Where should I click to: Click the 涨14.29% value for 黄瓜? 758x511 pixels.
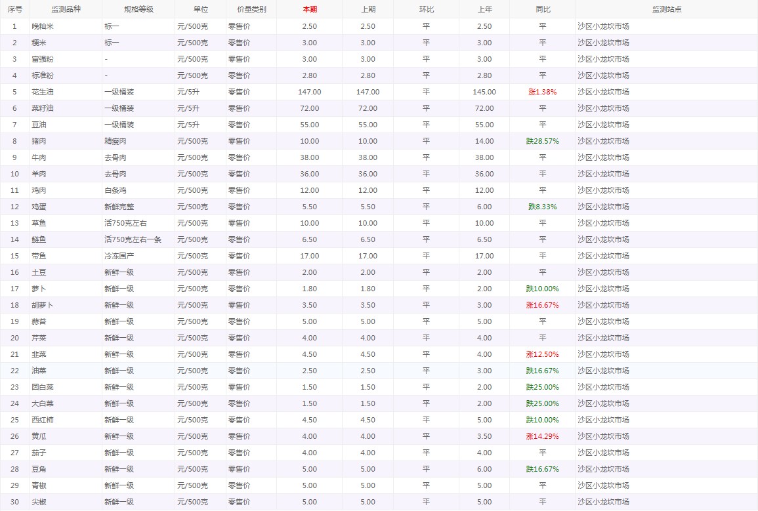542,436
